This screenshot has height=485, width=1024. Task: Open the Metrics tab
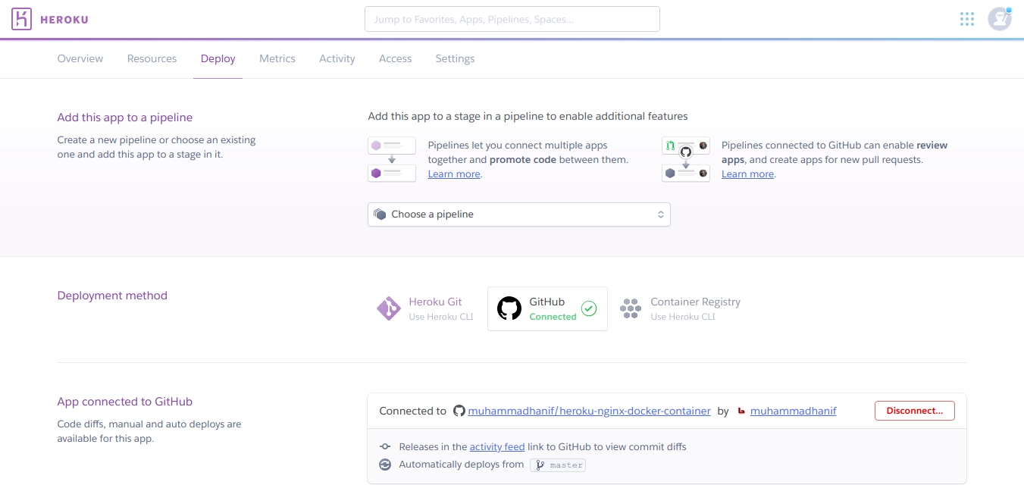277,58
